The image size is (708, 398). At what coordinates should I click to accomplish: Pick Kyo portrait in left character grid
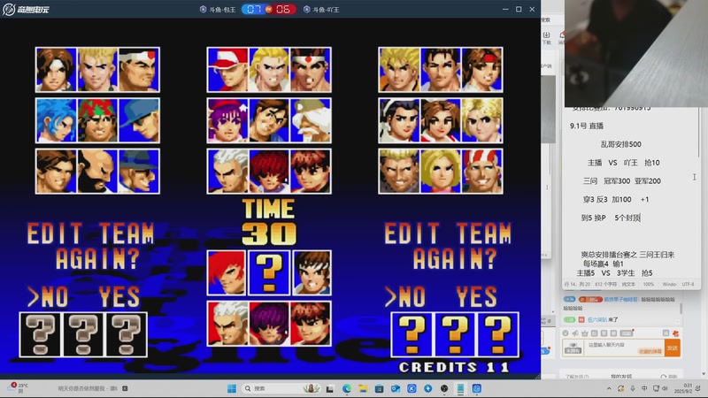tap(56, 70)
